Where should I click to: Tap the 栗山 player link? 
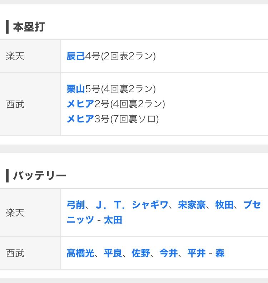coord(76,89)
